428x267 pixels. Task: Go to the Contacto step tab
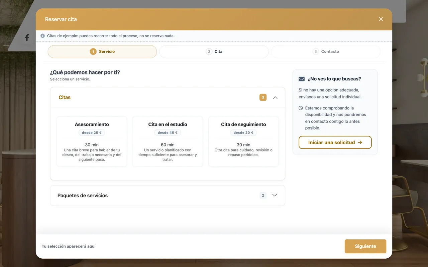[x=326, y=52]
